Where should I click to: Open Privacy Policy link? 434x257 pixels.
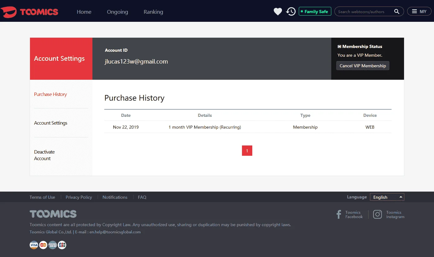79,197
